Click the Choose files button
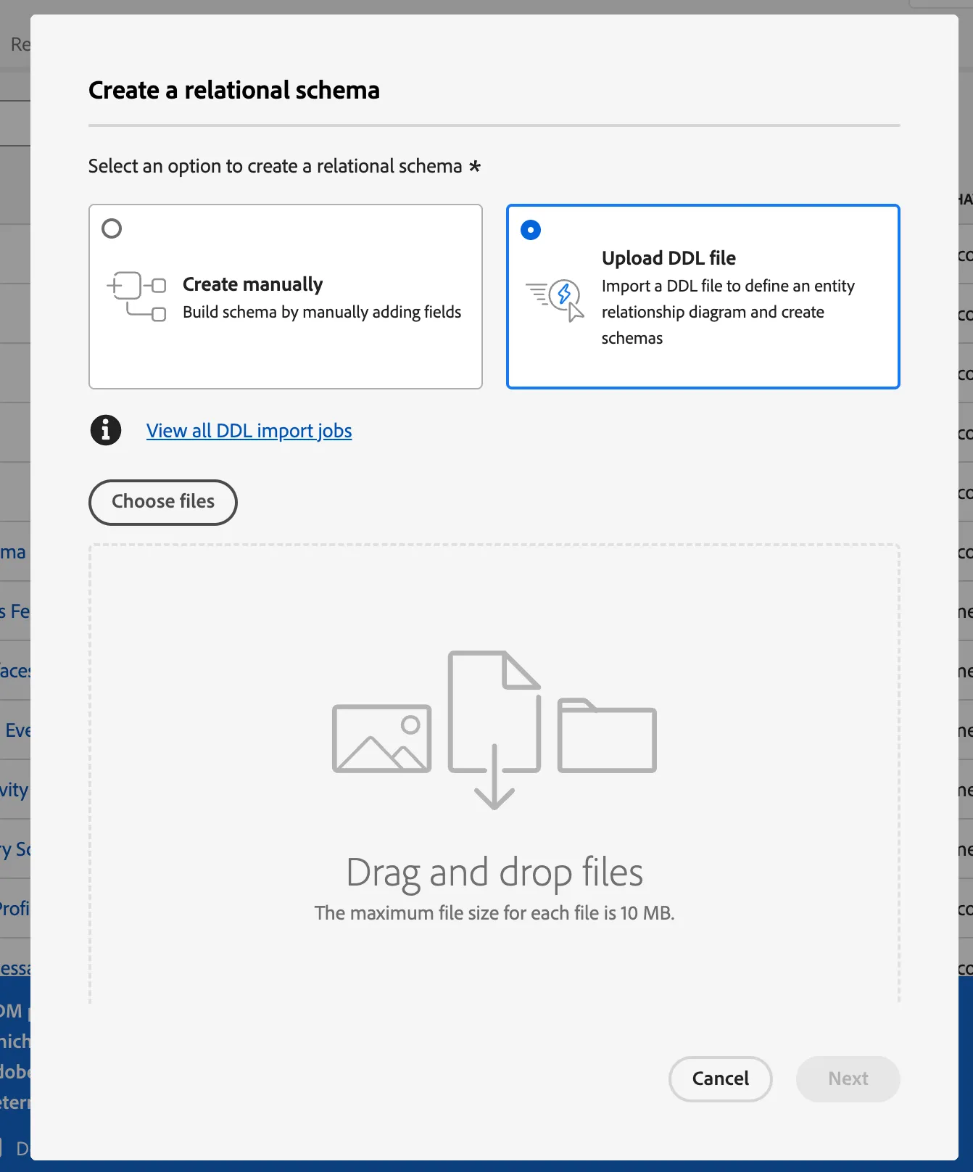This screenshot has width=973, height=1172. coord(163,502)
